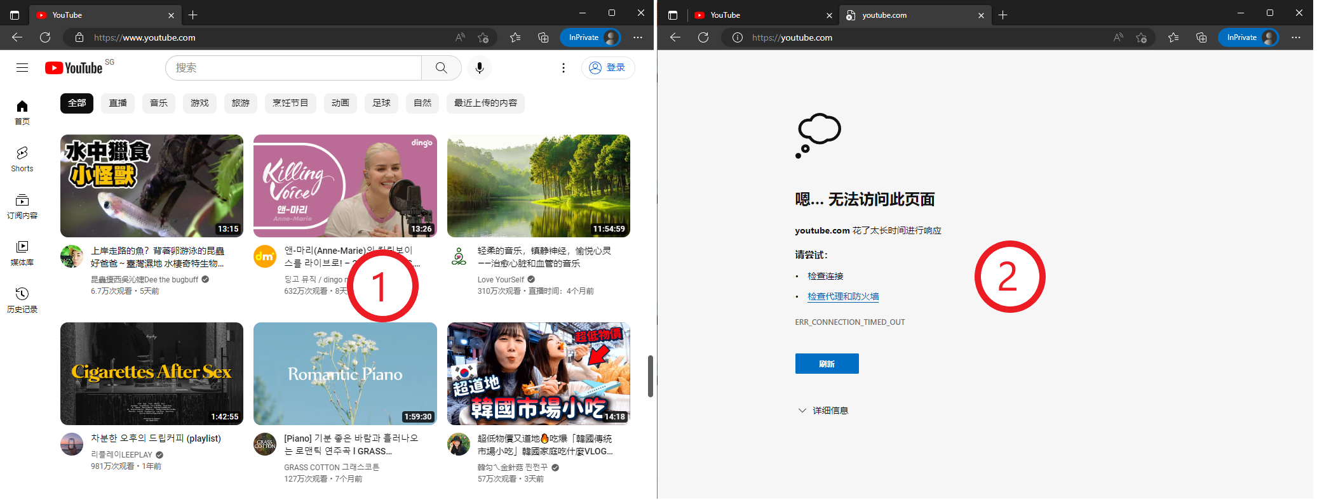This screenshot has width=1317, height=500.
Task: Select the 音乐 category chip
Action: 159,103
